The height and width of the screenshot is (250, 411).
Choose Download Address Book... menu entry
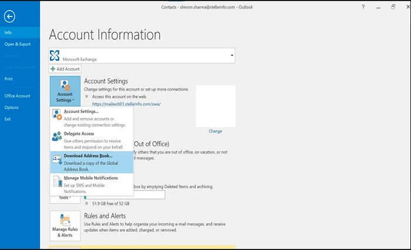pyautogui.click(x=92, y=162)
